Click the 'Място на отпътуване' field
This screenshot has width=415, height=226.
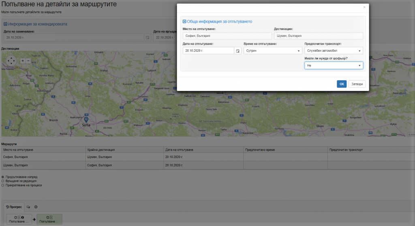pos(227,36)
